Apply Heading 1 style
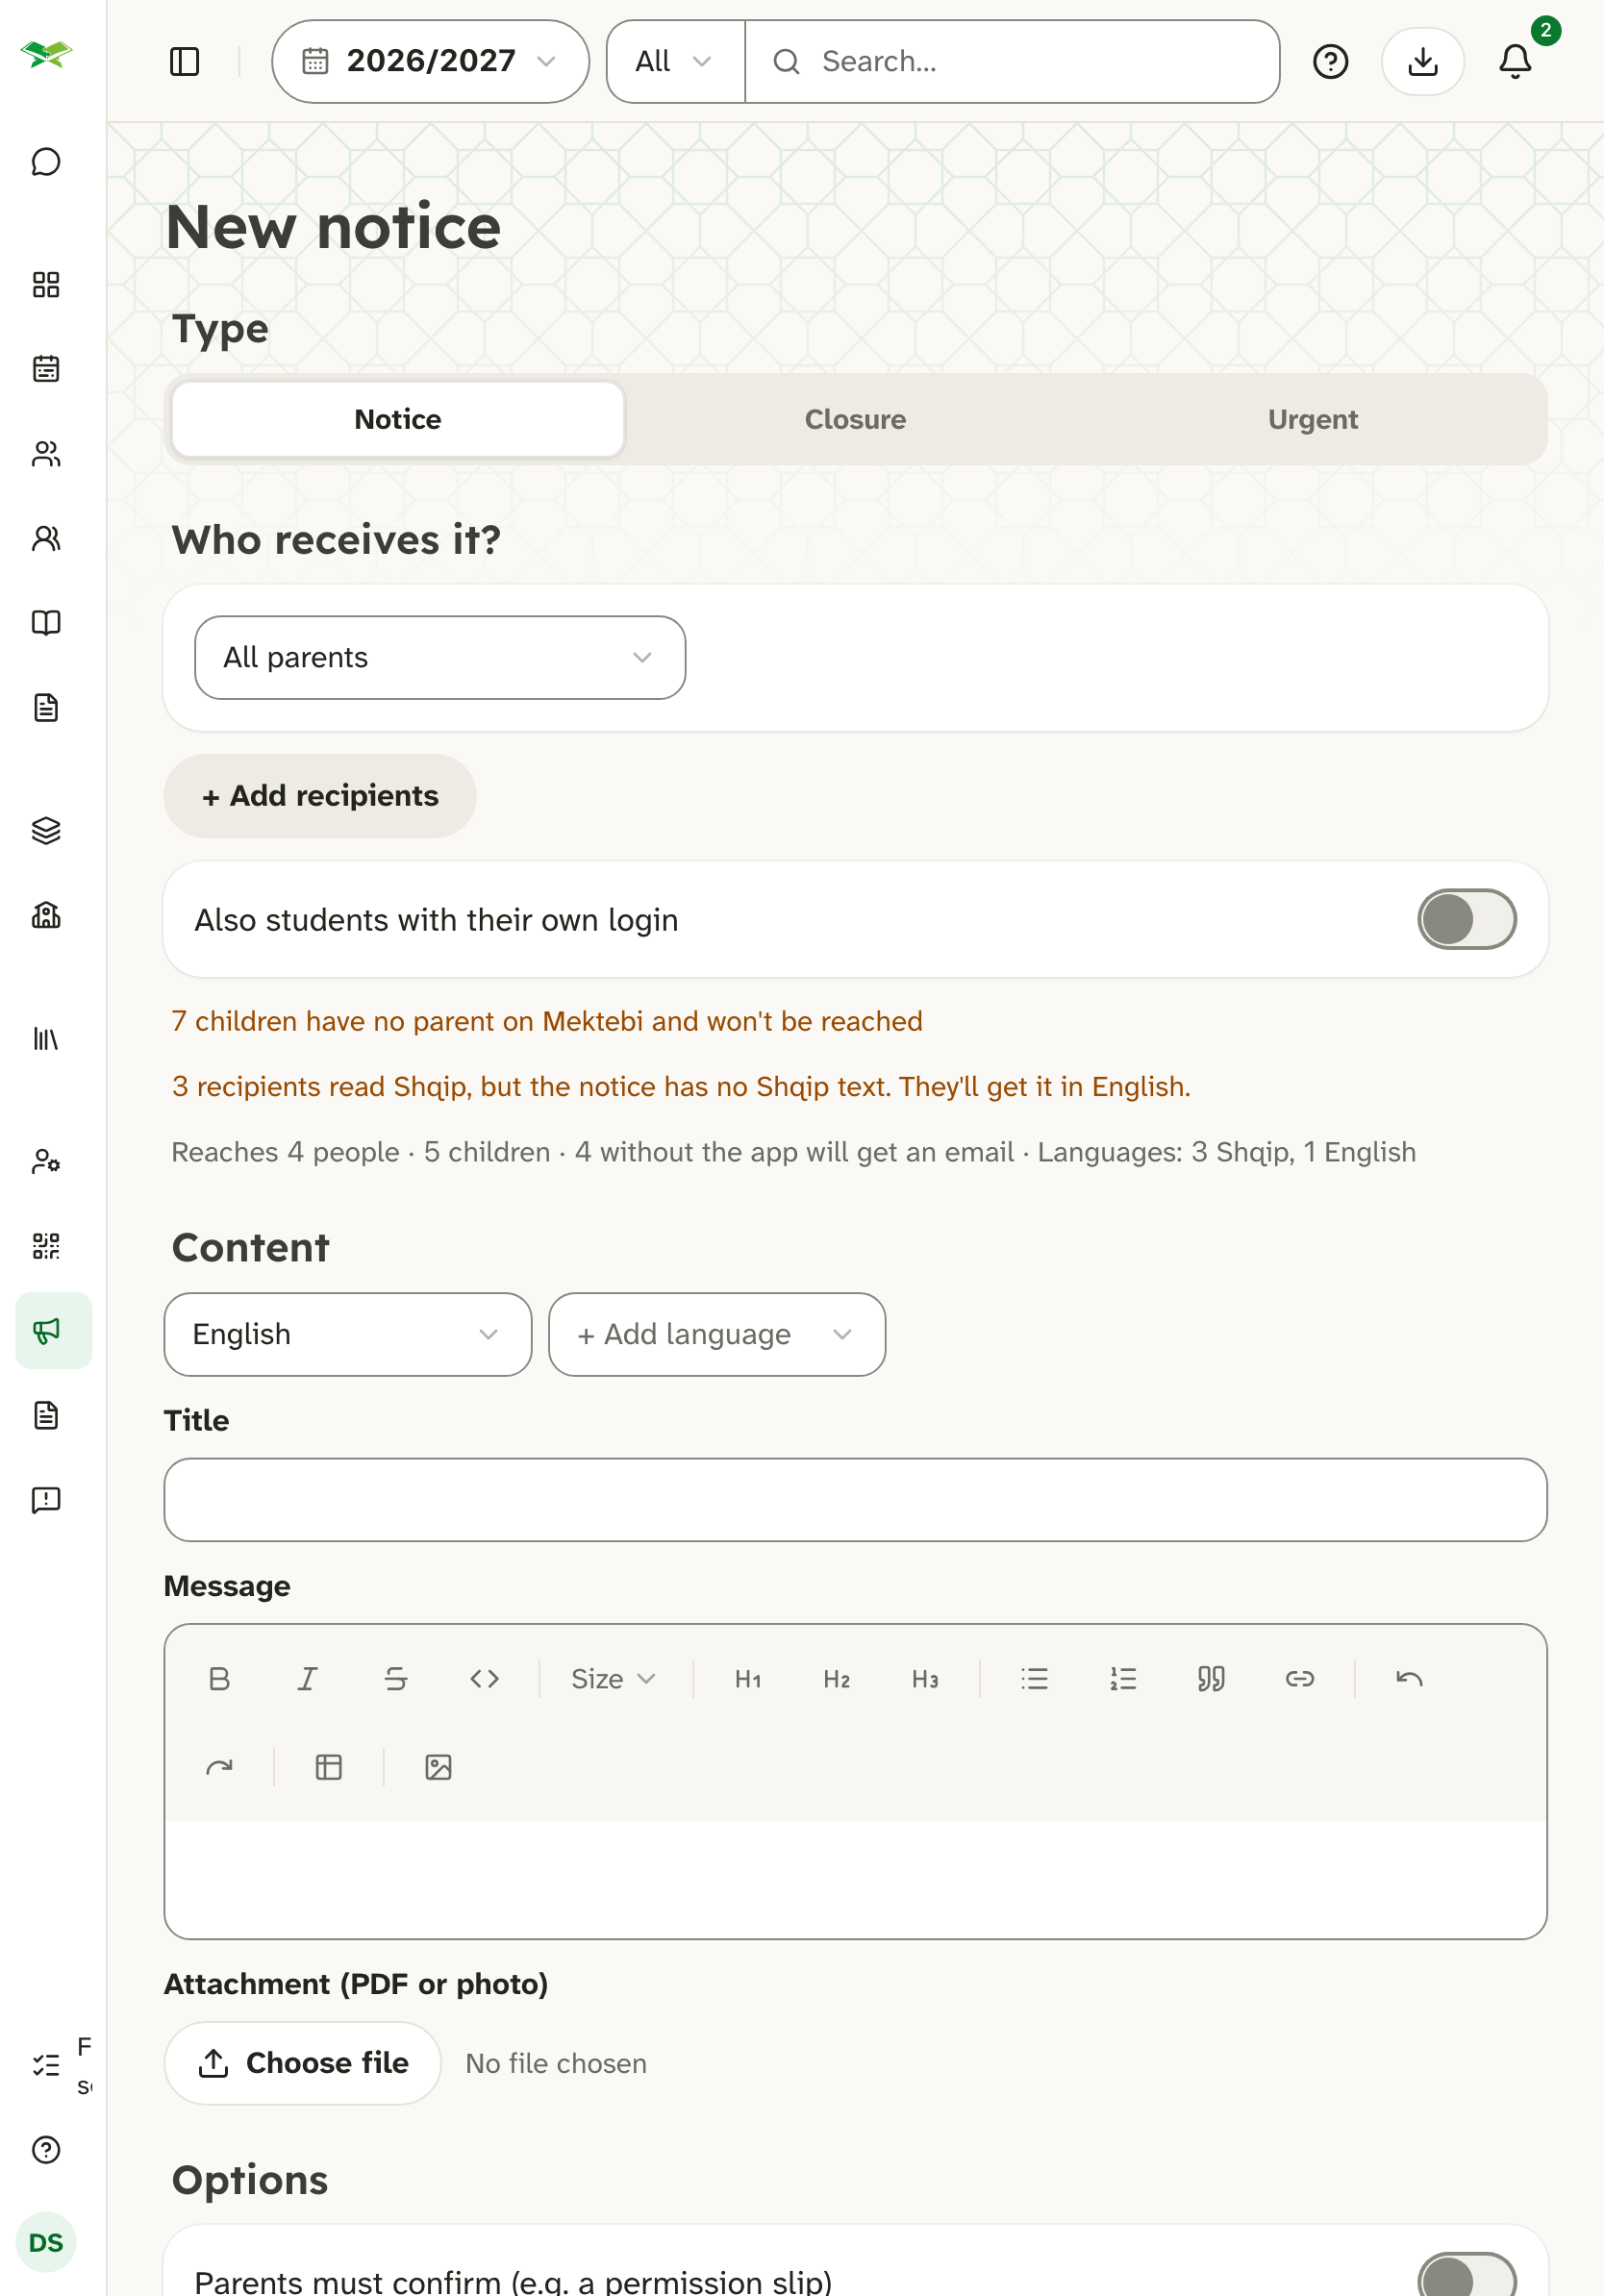The height and width of the screenshot is (2296, 1604). tap(748, 1679)
